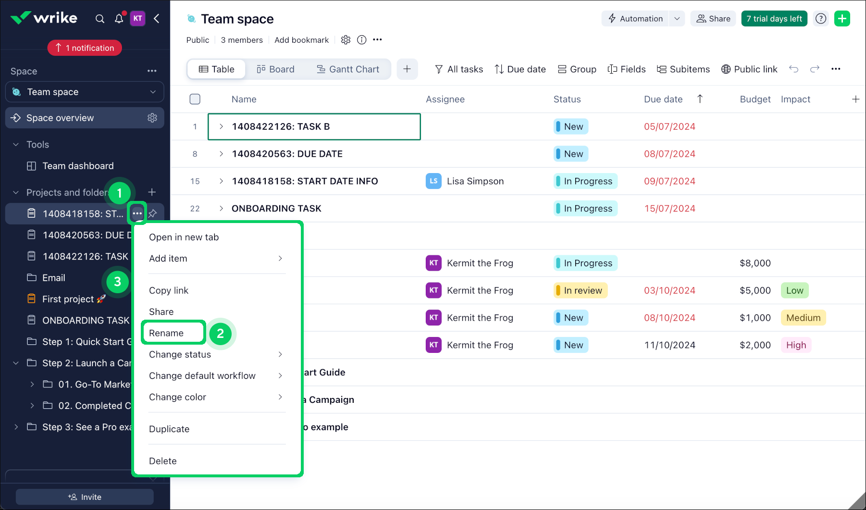Viewport: 866px width, 510px height.
Task: Open the search magnifier icon
Action: coord(100,19)
